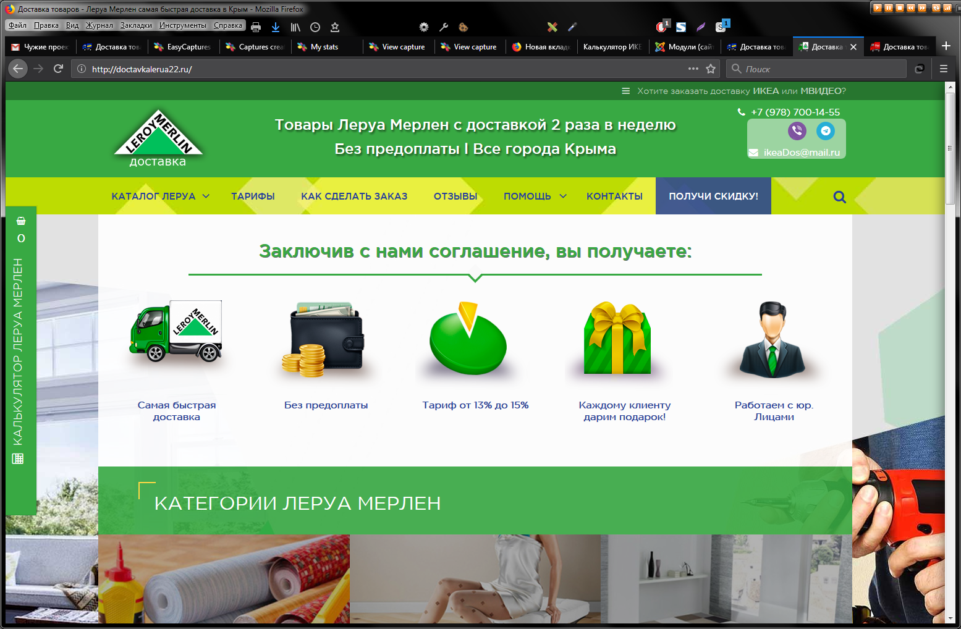Viewport: 961px width, 629px height.
Task: Open the Файл menu
Action: pyautogui.click(x=17, y=25)
